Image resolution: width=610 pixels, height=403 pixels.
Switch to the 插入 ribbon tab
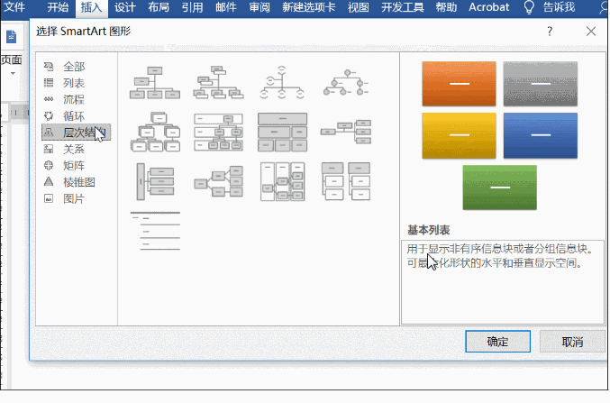[x=91, y=7]
